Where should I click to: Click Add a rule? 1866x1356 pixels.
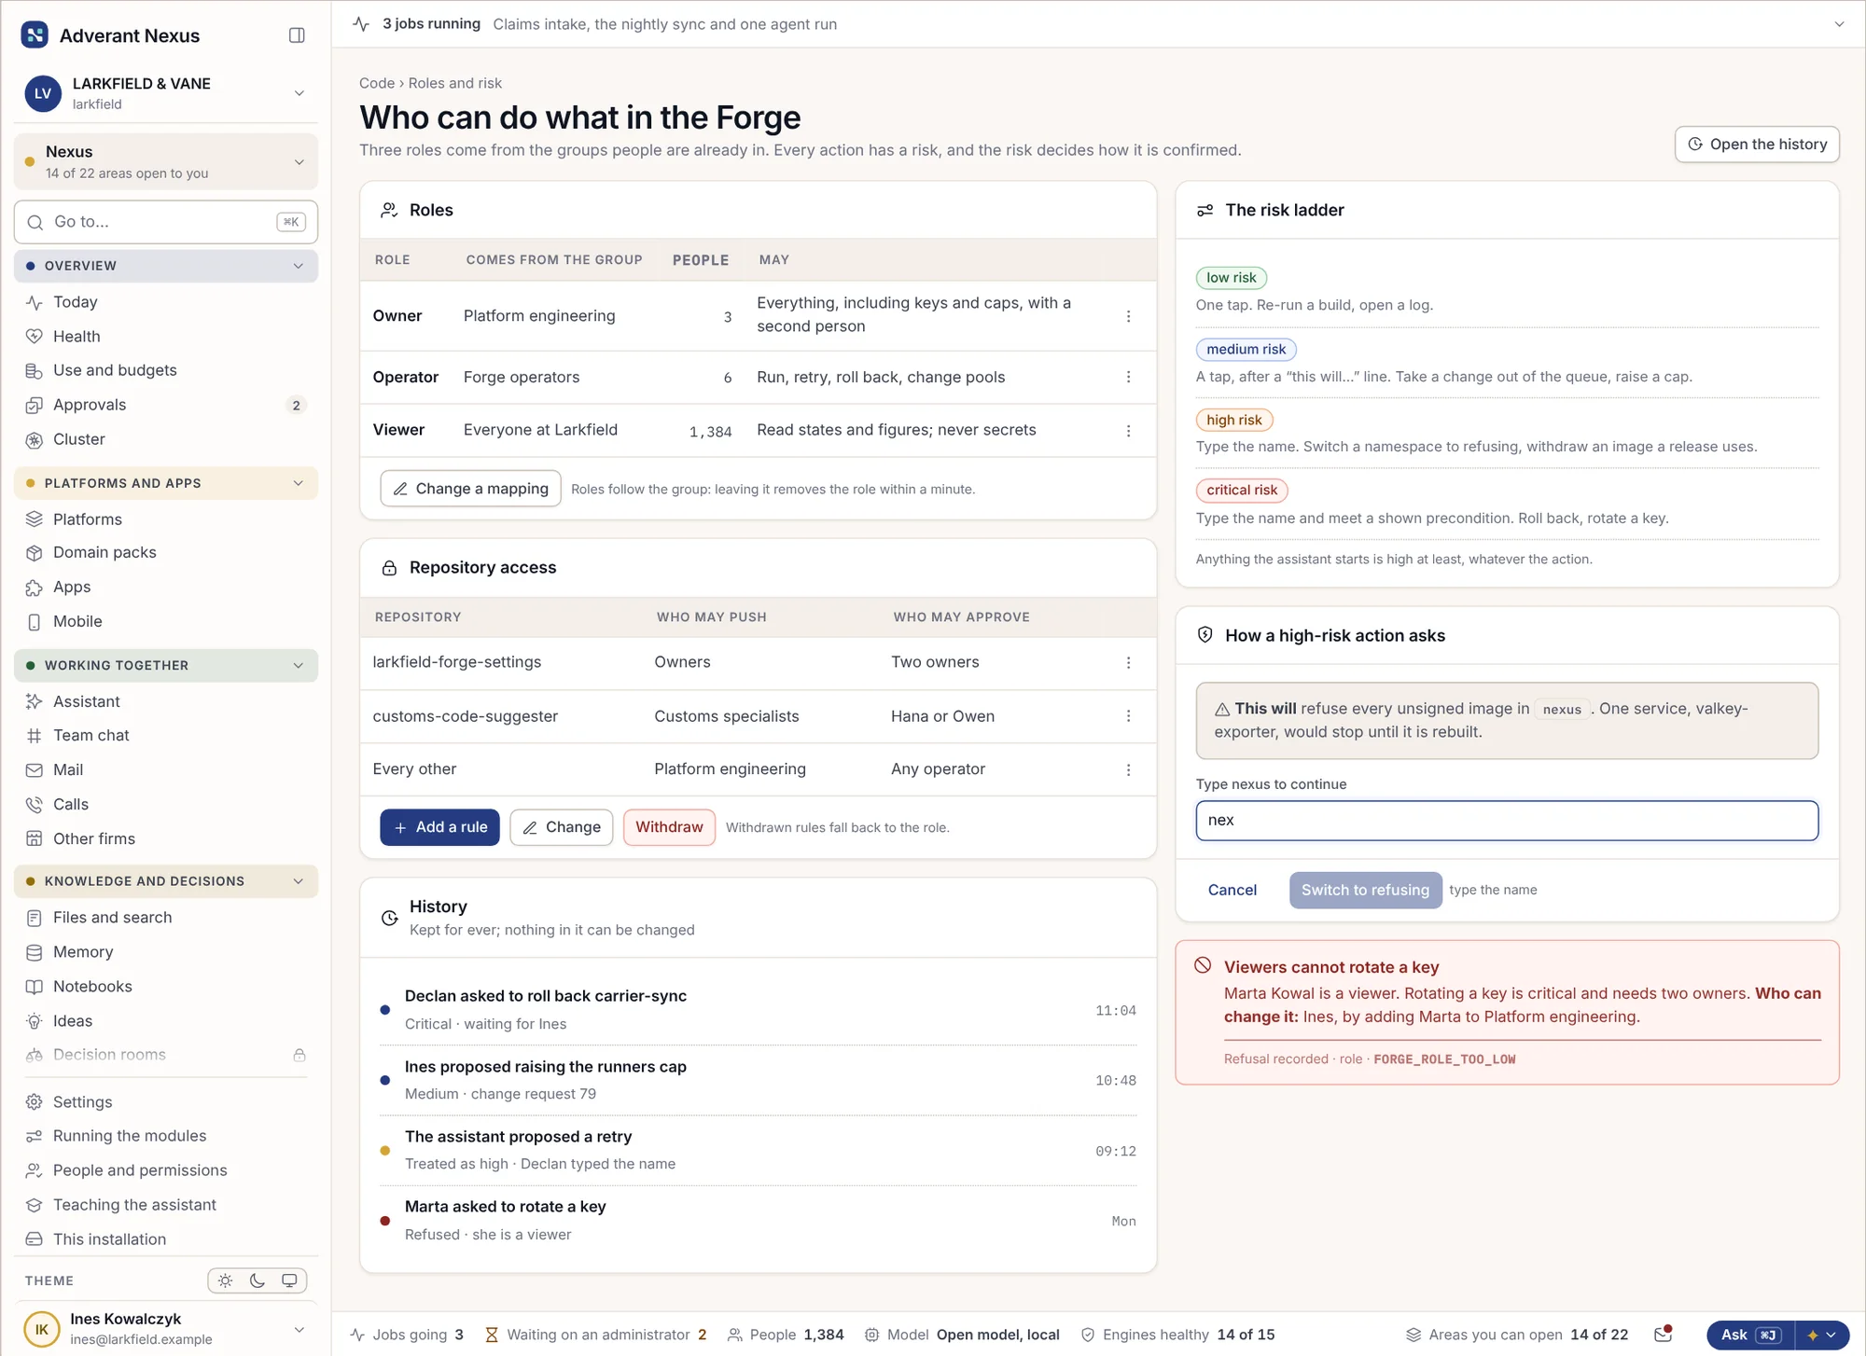pos(439,827)
